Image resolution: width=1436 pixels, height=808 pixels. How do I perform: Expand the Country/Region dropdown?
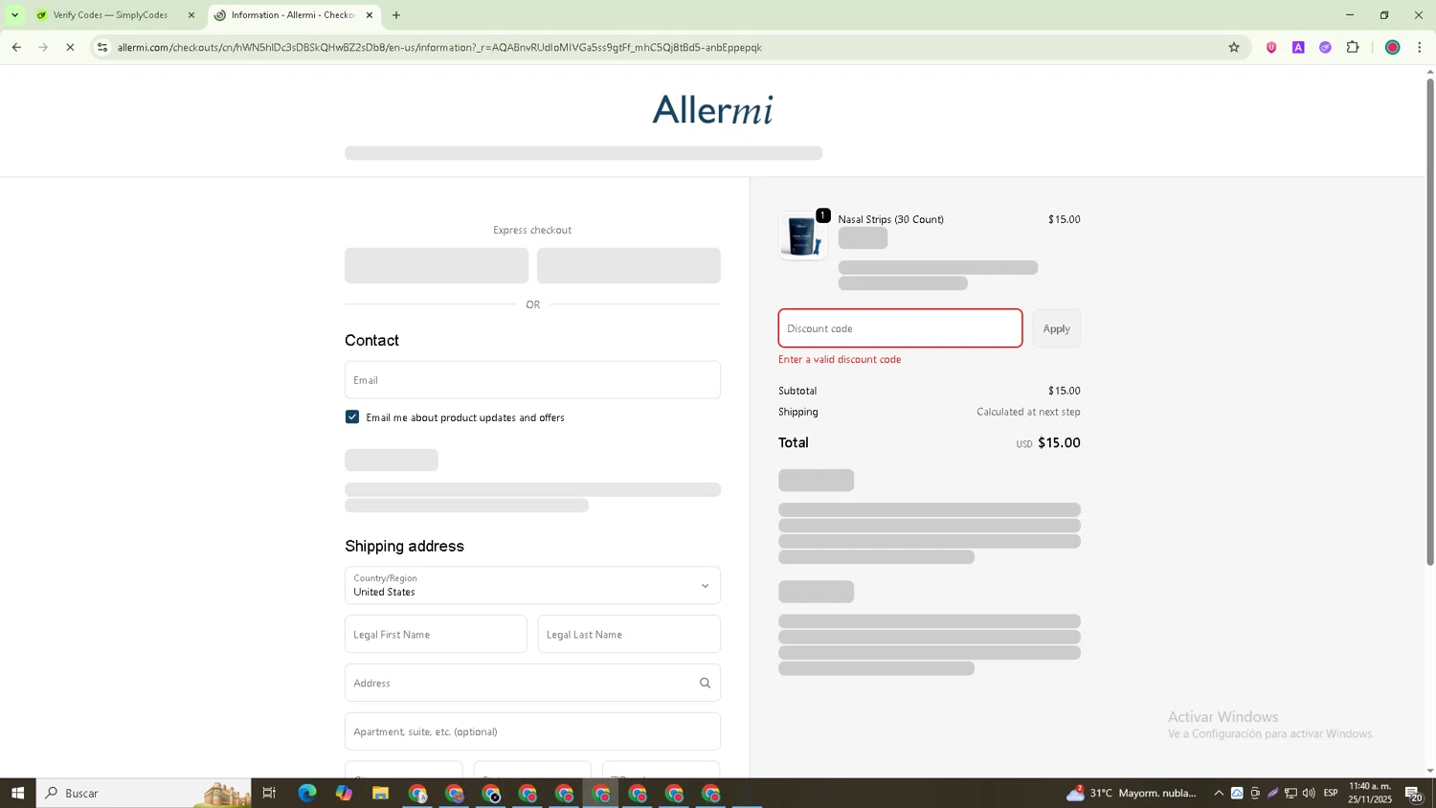click(x=532, y=585)
